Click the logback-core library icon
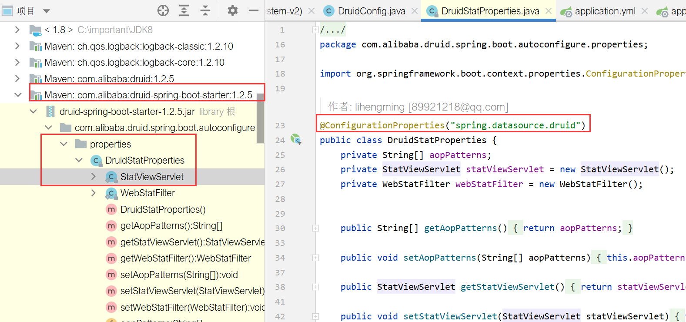Screen dimensions: 686x322 (35, 63)
